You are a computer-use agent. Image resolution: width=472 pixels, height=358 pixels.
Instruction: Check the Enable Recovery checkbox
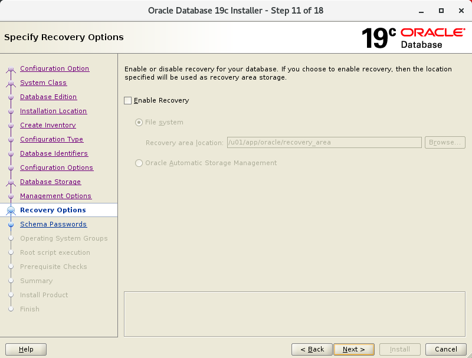[x=127, y=100]
